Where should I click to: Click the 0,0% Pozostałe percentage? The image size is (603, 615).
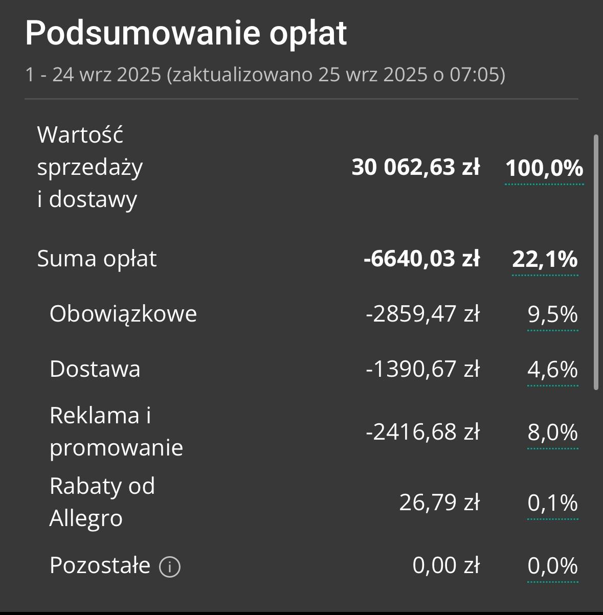click(x=552, y=566)
